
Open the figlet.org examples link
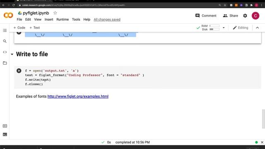[x=78, y=96]
